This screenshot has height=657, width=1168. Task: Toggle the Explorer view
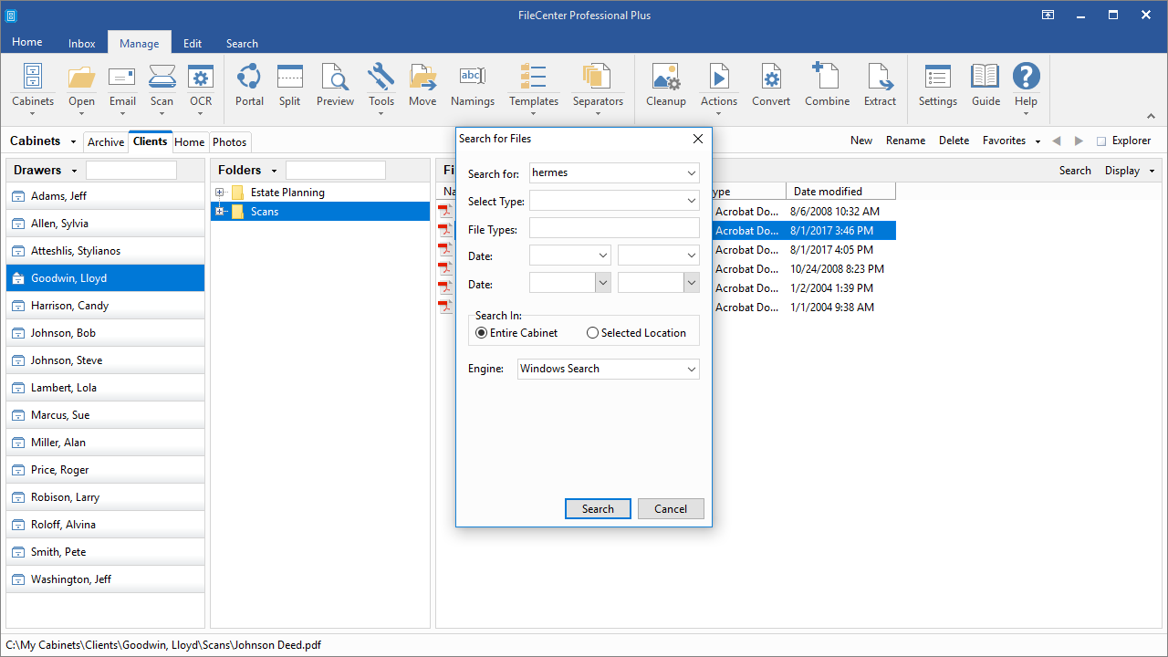[x=1124, y=141]
